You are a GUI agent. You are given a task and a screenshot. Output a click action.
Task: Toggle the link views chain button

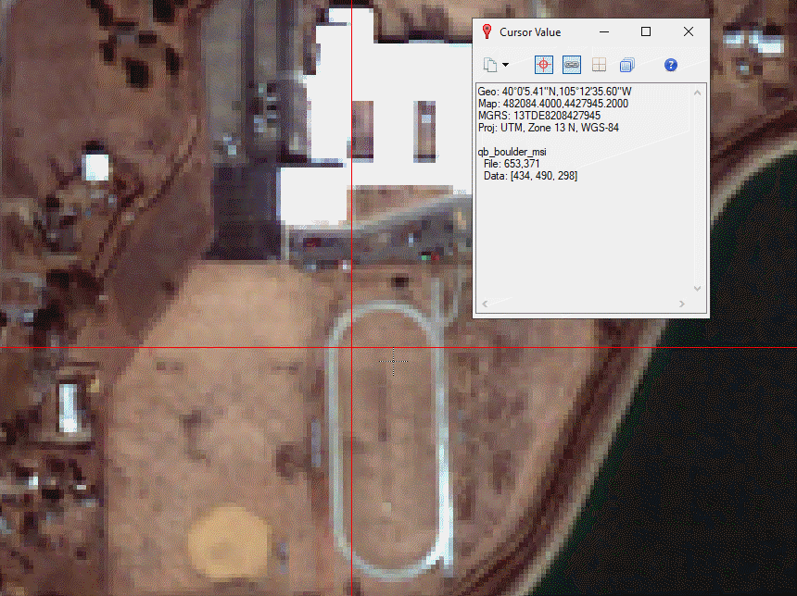click(x=572, y=65)
